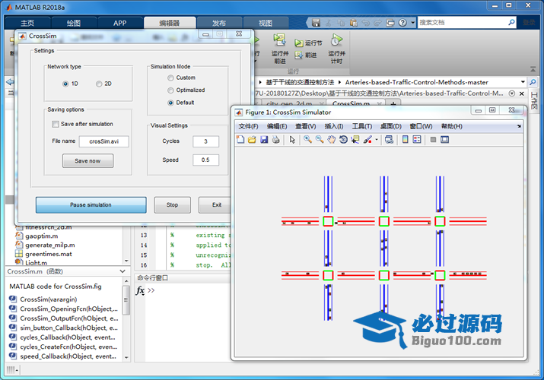Select the Default simulation mode

click(x=170, y=103)
